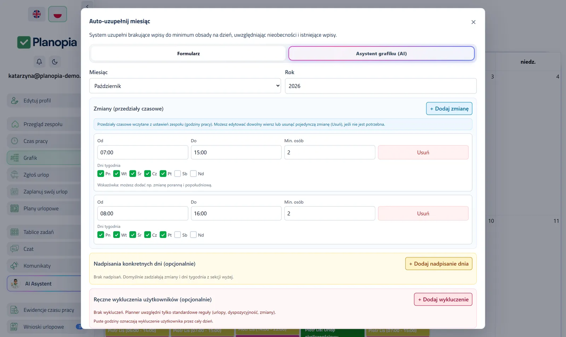Enable Nd for the 07:00 shift

click(194, 173)
